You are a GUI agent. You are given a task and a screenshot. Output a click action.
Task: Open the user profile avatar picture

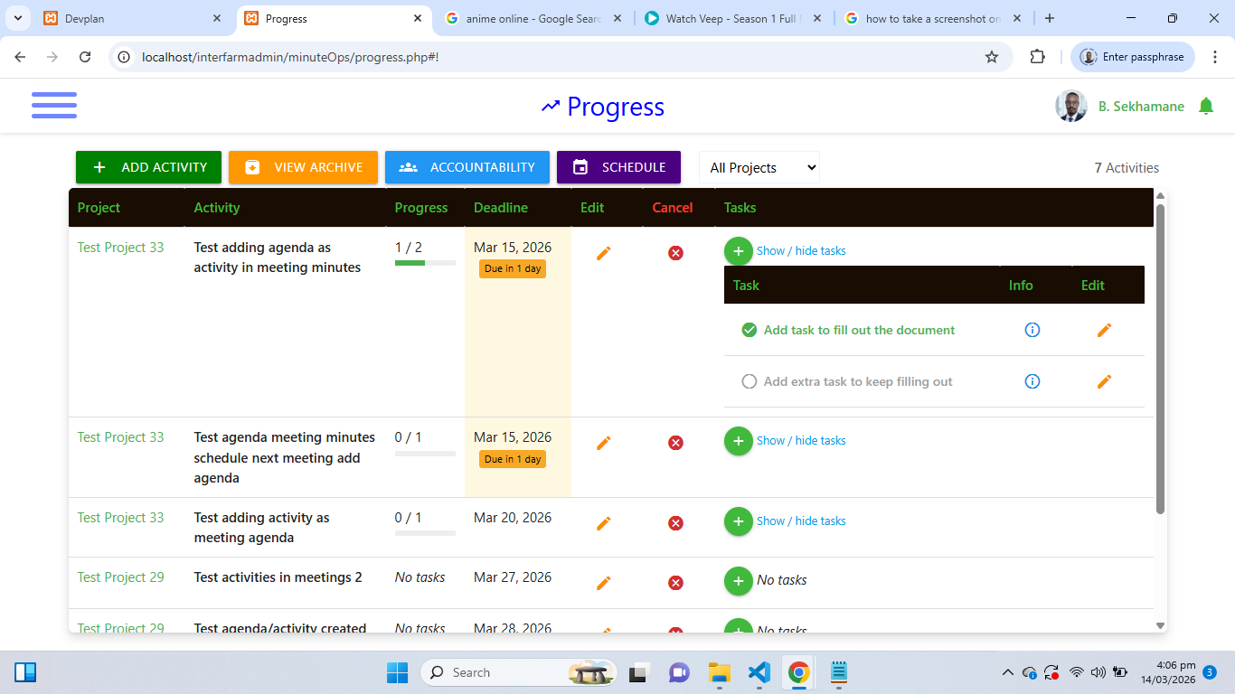pos(1071,106)
